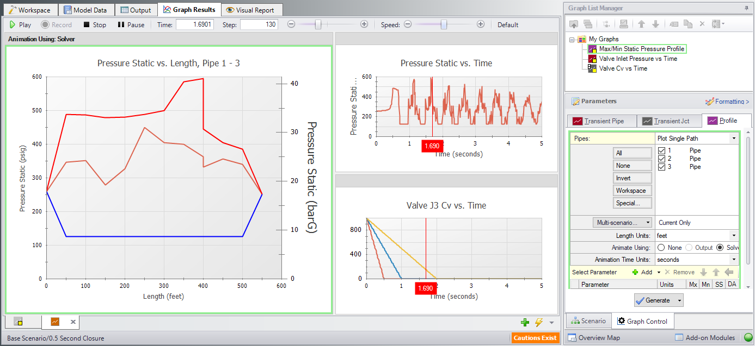Click the Cautions Exist button
Image resolution: width=755 pixels, height=346 pixels.
(535, 337)
